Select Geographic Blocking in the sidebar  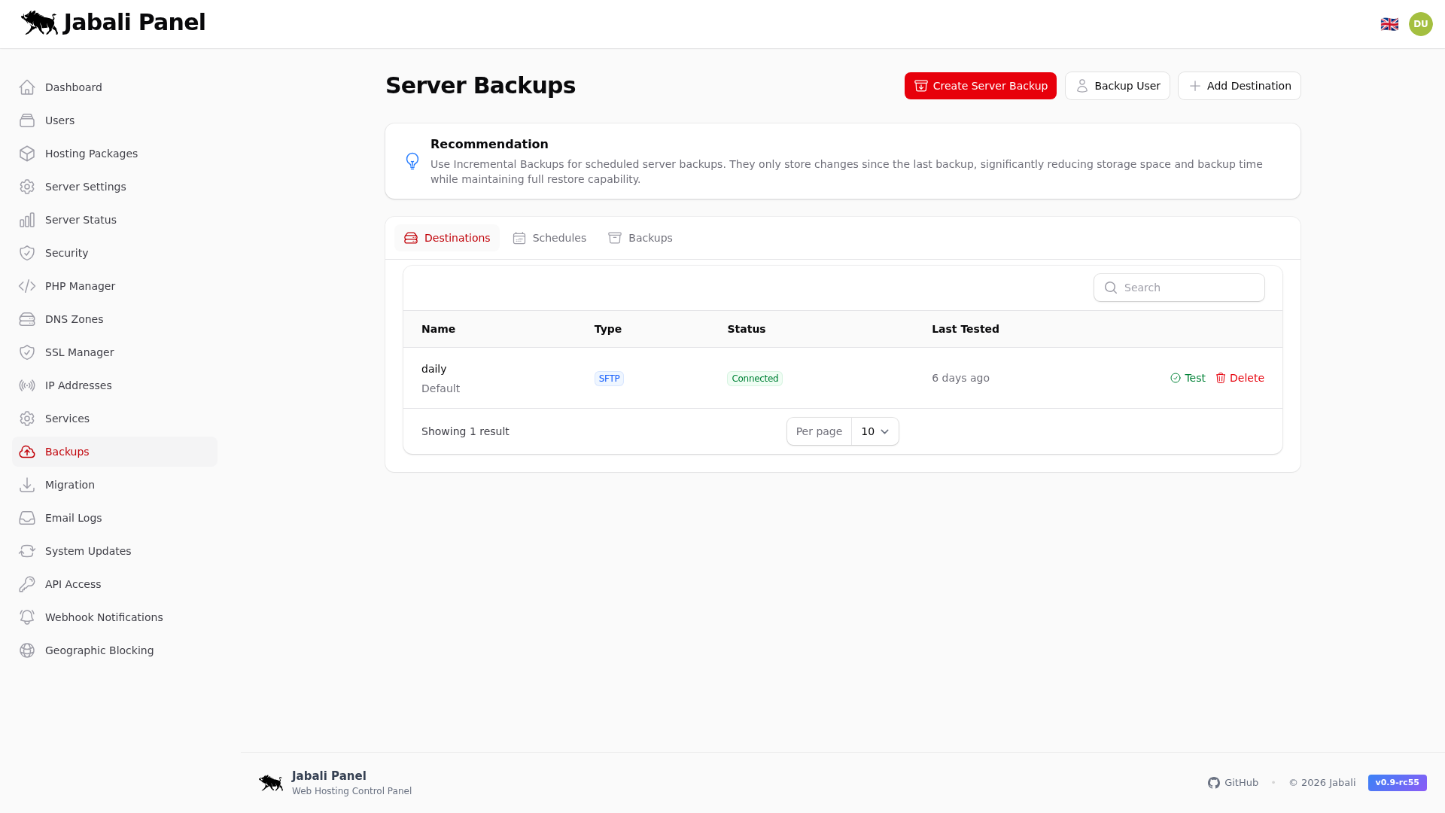click(99, 650)
